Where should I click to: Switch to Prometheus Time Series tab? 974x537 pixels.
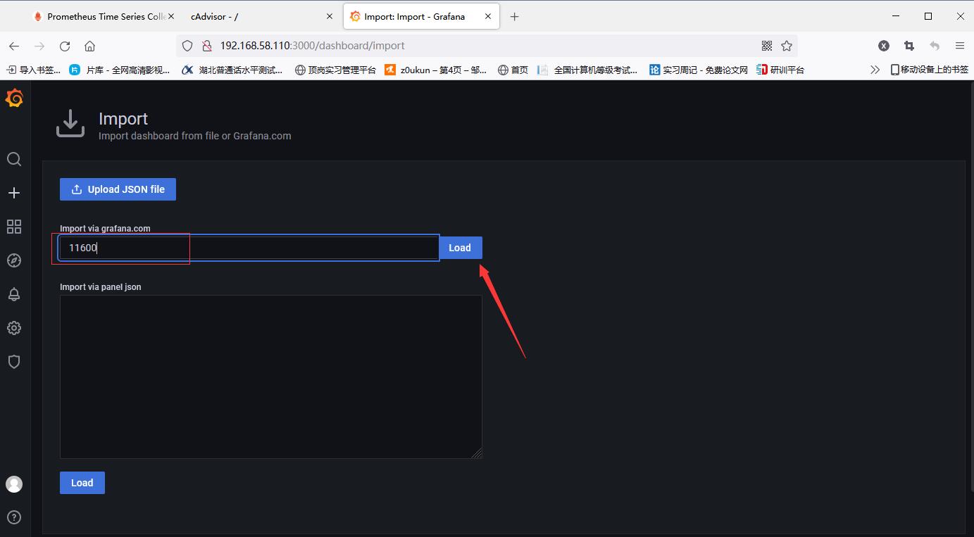106,16
